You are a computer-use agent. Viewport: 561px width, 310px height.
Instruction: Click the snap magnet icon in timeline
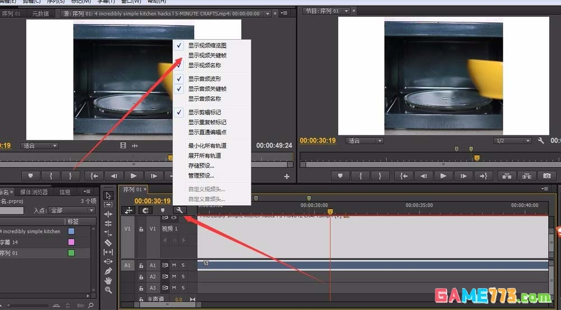point(145,210)
